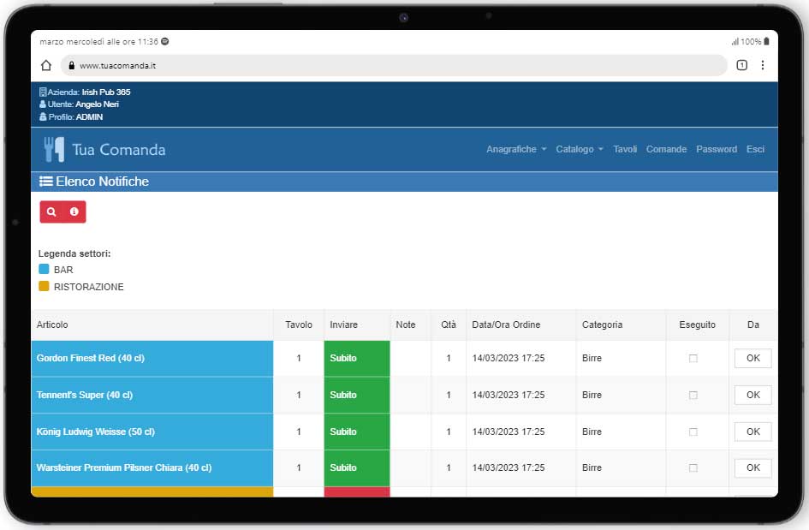This screenshot has height=530, width=809.
Task: Select the Tennent's Super (40 cl) cell
Action: 152,395
